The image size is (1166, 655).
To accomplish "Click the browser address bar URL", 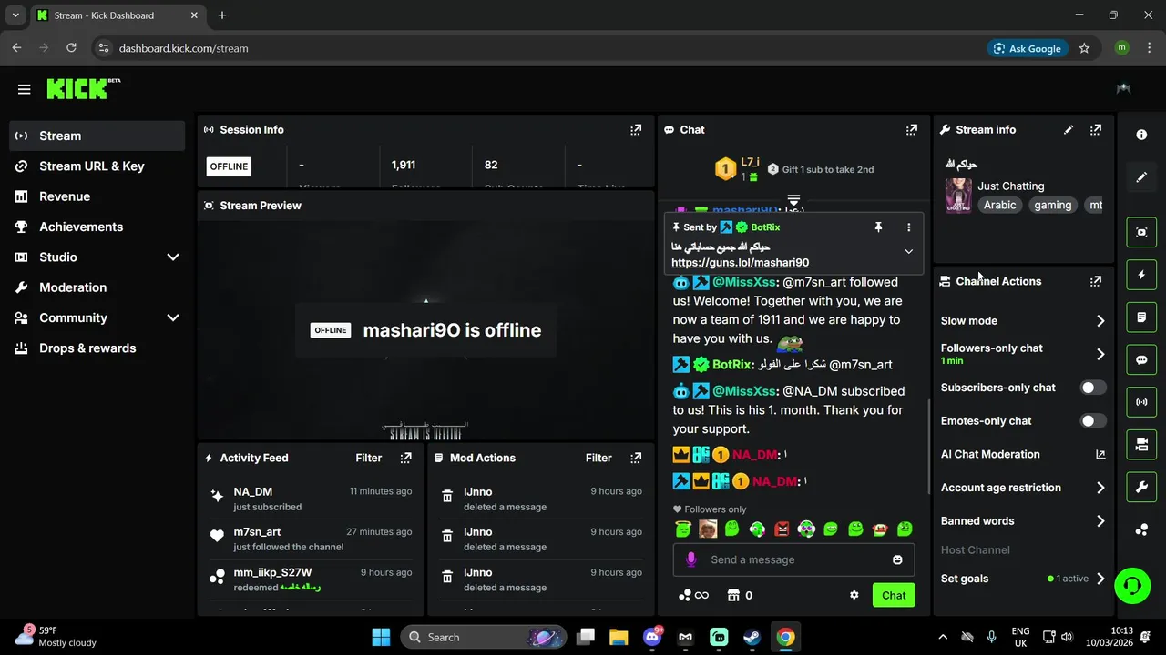I will [183, 48].
